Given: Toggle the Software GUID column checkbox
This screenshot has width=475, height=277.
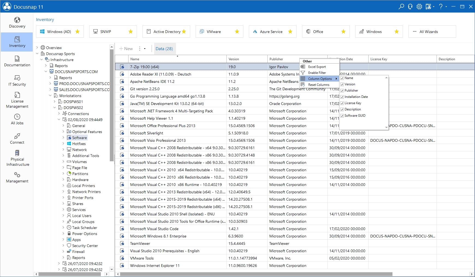Looking at the screenshot, I should [x=342, y=116].
